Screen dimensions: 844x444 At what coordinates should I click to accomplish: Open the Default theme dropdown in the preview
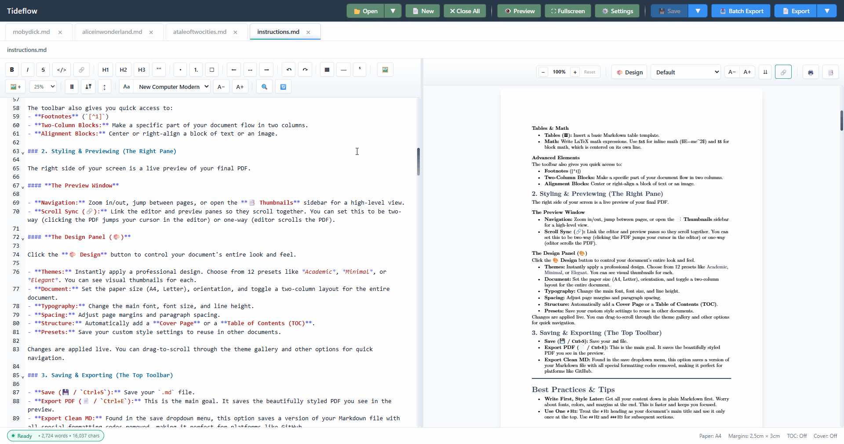point(686,72)
